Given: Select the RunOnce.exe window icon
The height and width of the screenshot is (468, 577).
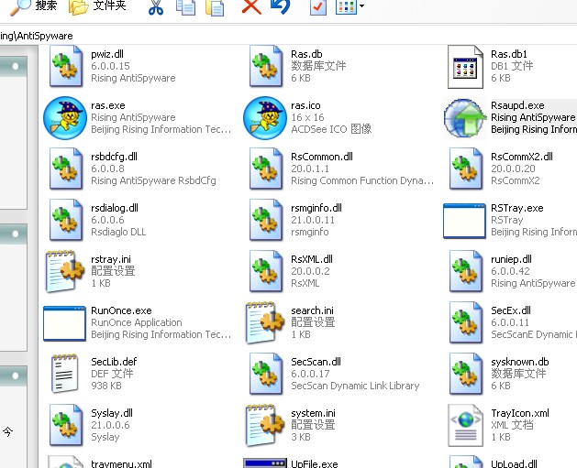Looking at the screenshot, I should pos(64,323).
